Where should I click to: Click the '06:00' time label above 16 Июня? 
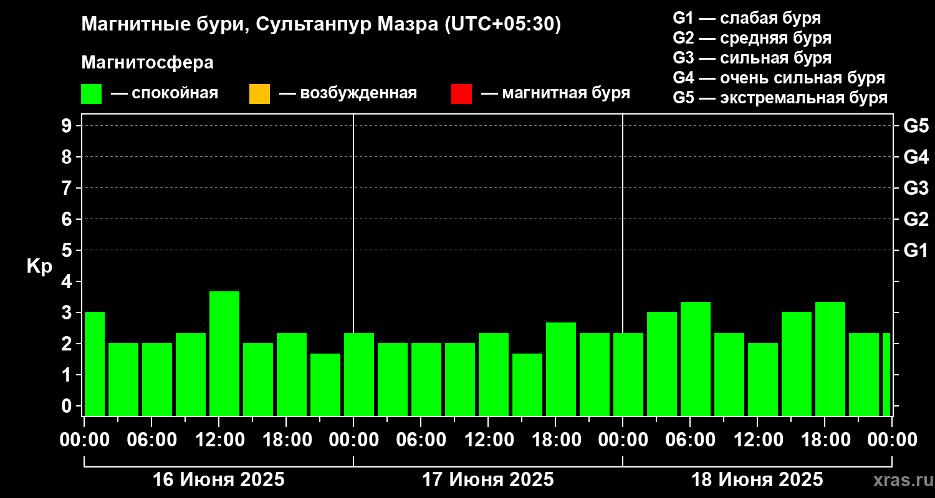[151, 440]
